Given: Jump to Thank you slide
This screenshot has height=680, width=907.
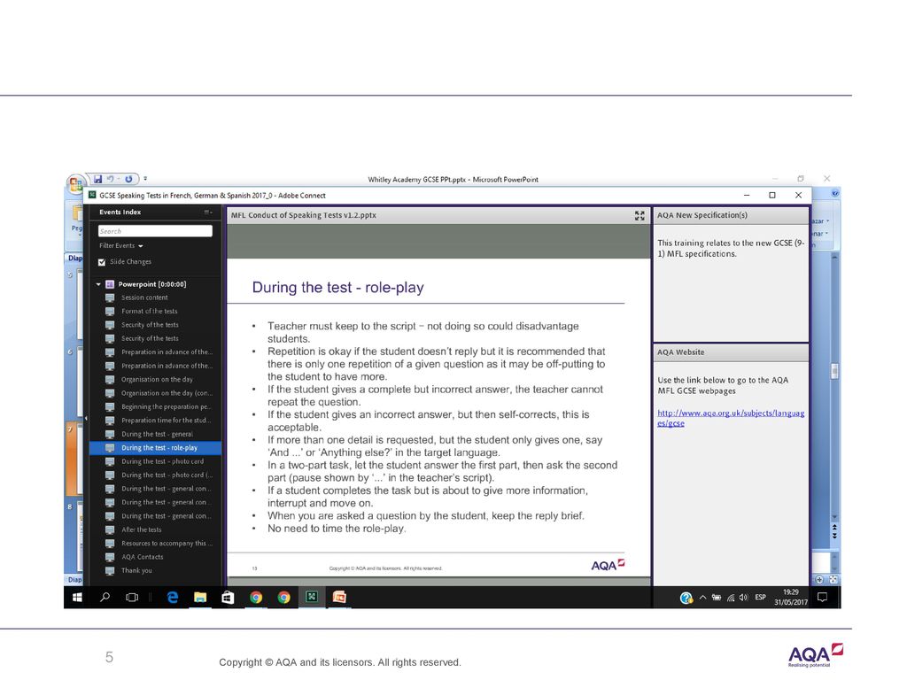Looking at the screenshot, I should click(x=137, y=571).
